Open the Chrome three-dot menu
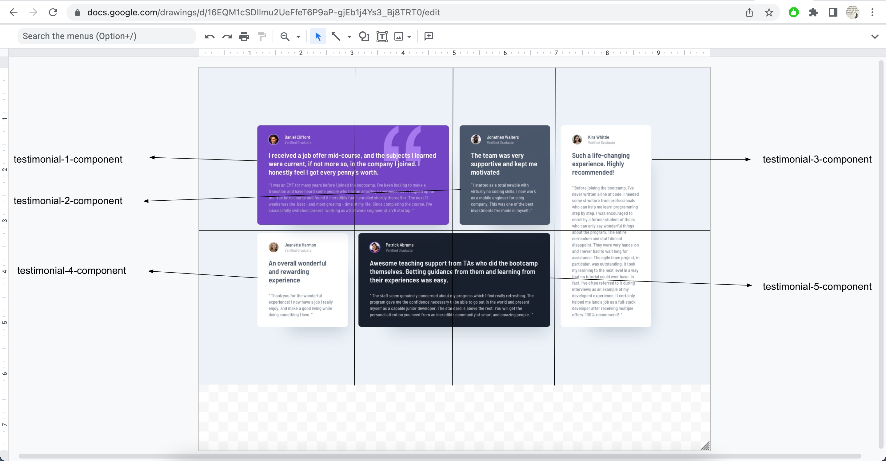The height and width of the screenshot is (461, 886). click(x=872, y=13)
